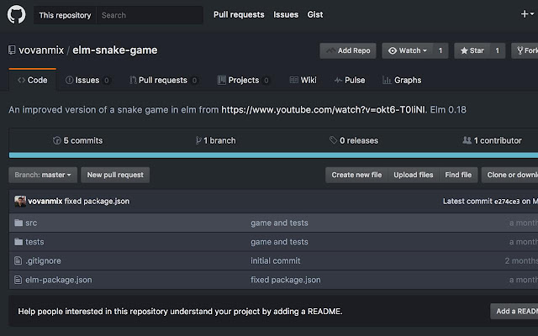Screen dimensions: 538x336
Task: Click the blue language bar
Action: 273,155
